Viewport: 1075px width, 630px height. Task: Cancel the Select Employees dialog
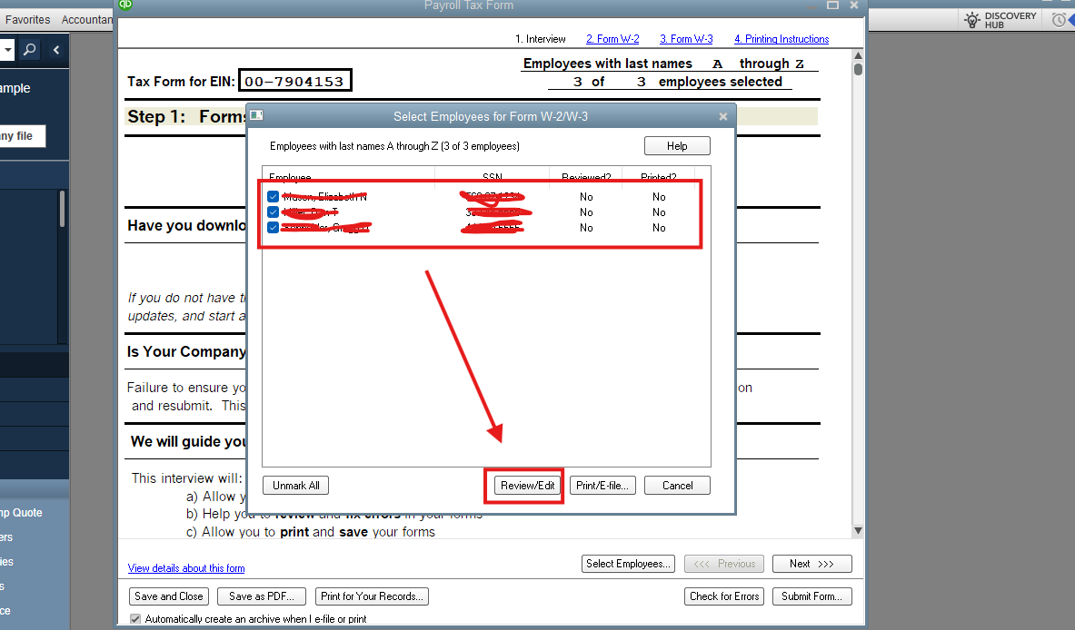click(x=677, y=486)
